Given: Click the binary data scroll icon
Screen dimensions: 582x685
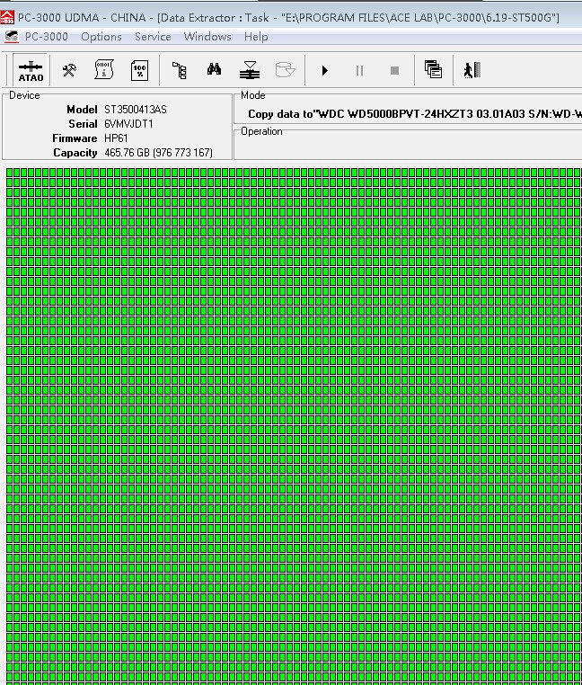Looking at the screenshot, I should 103,70.
